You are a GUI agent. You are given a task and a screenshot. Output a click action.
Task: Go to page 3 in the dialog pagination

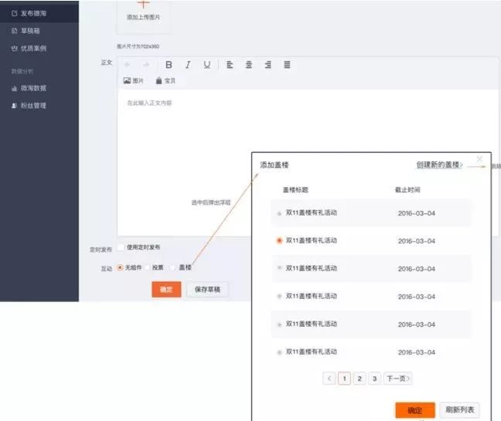click(374, 379)
